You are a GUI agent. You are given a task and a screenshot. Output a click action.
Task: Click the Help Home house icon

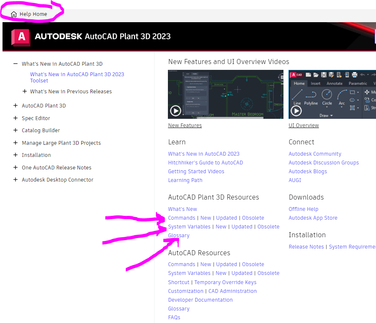[14, 14]
